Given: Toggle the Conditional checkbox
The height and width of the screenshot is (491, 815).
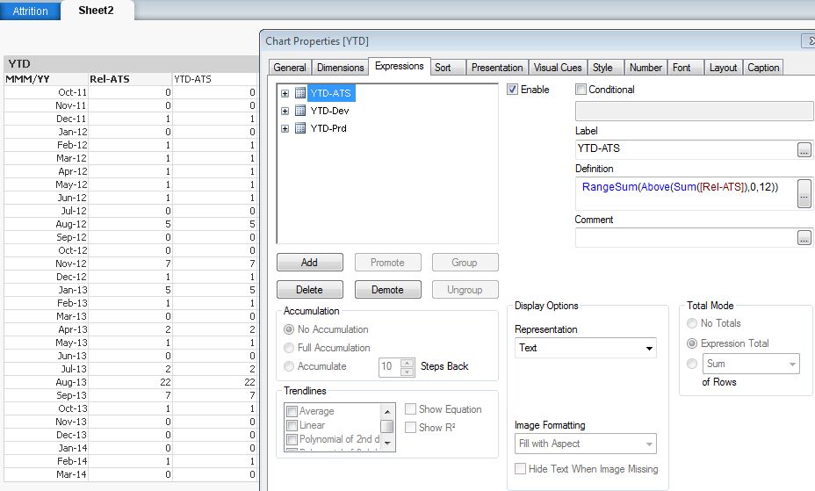Looking at the screenshot, I should coord(581,90).
